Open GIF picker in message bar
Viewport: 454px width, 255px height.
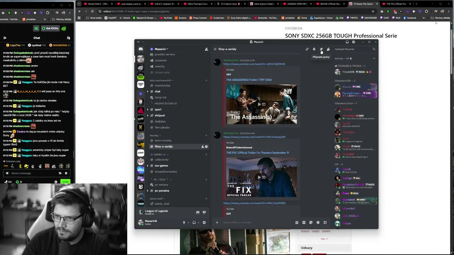pyautogui.click(x=304, y=222)
